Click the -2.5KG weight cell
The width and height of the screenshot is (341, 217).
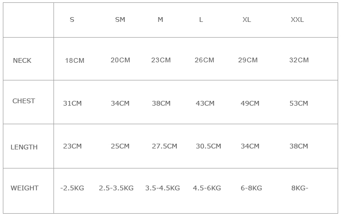pyautogui.click(x=72, y=188)
